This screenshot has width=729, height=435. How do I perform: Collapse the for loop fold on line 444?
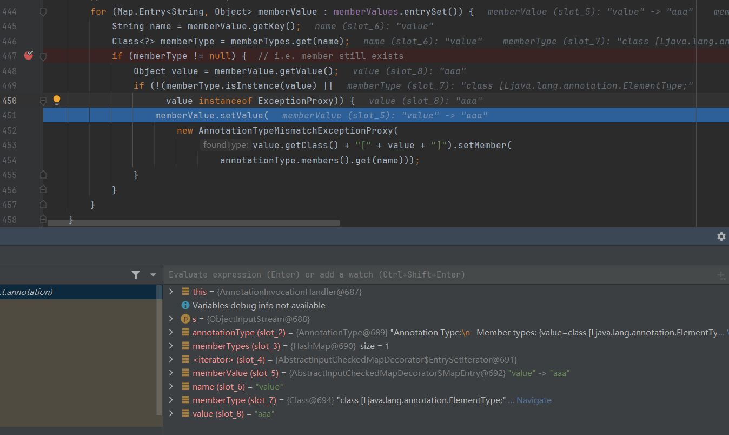(x=43, y=11)
